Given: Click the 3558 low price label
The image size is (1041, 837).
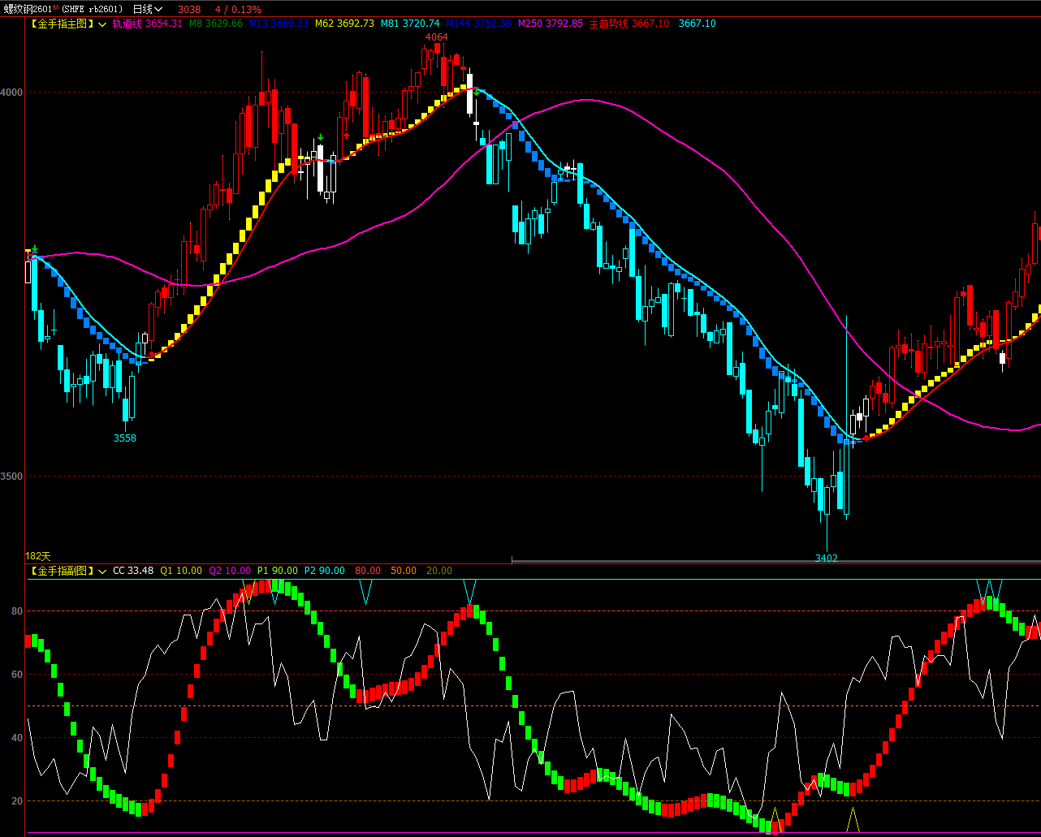Looking at the screenshot, I should 124,438.
